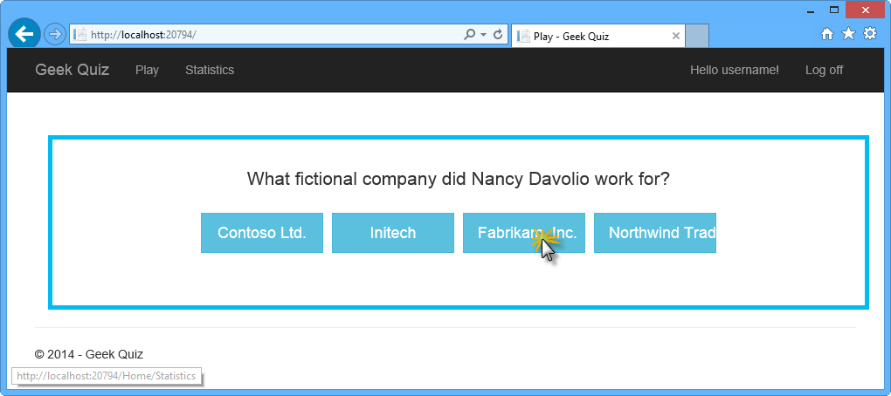Refresh the page with reload icon
This screenshot has width=891, height=396.
(499, 35)
